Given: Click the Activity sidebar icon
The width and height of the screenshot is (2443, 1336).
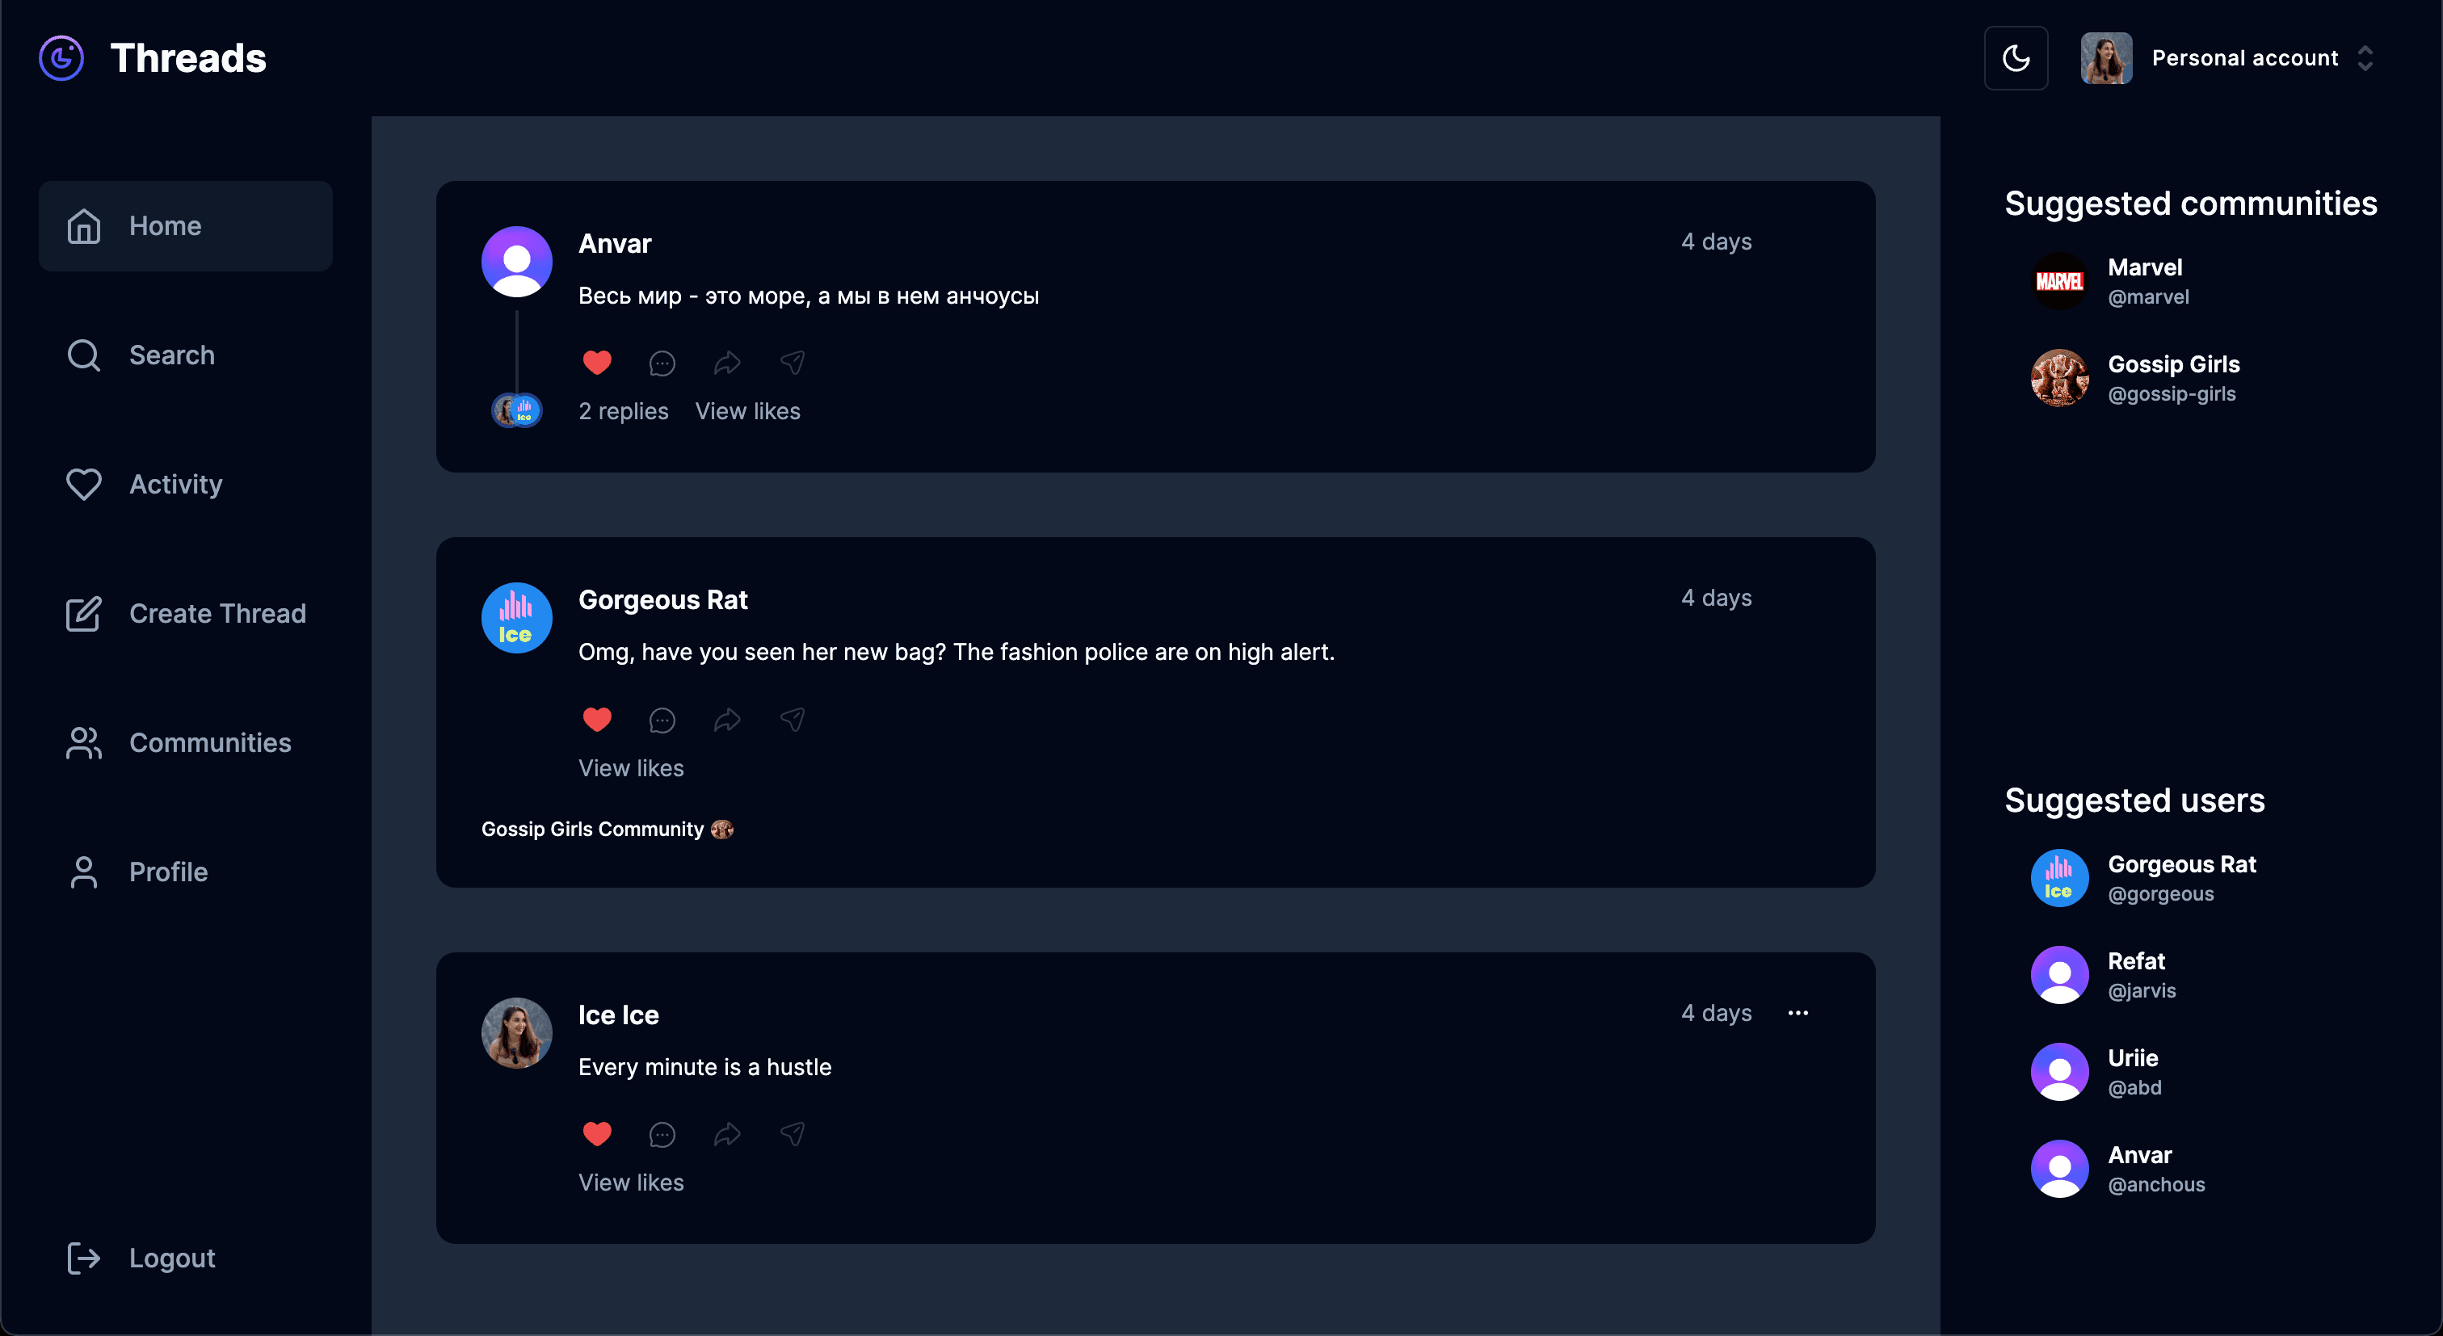Looking at the screenshot, I should click(82, 484).
